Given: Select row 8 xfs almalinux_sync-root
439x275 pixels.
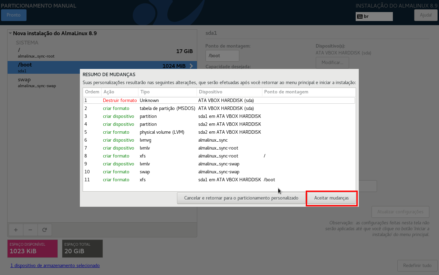Looking at the screenshot, I should click(219, 156).
